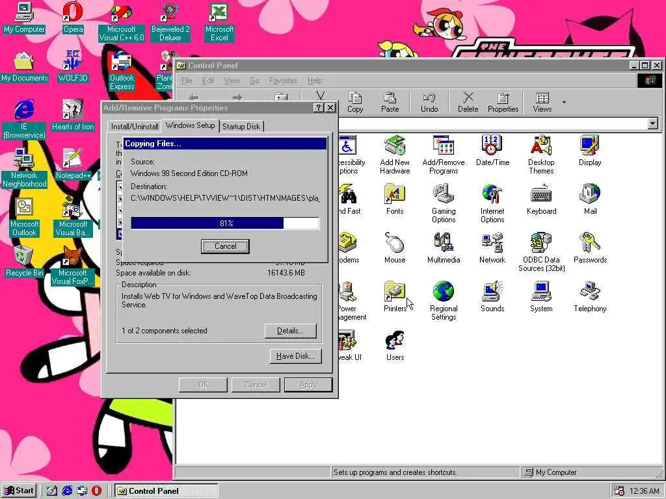The width and height of the screenshot is (666, 499).
Task: Launch Internet Explorer from Quick Launch
Action: point(67,491)
